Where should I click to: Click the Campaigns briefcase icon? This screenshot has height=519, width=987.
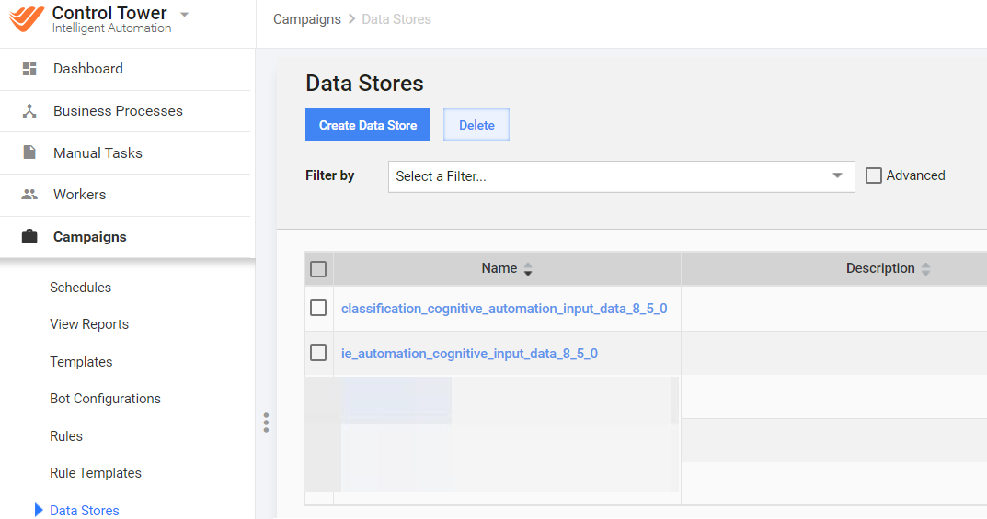click(29, 237)
